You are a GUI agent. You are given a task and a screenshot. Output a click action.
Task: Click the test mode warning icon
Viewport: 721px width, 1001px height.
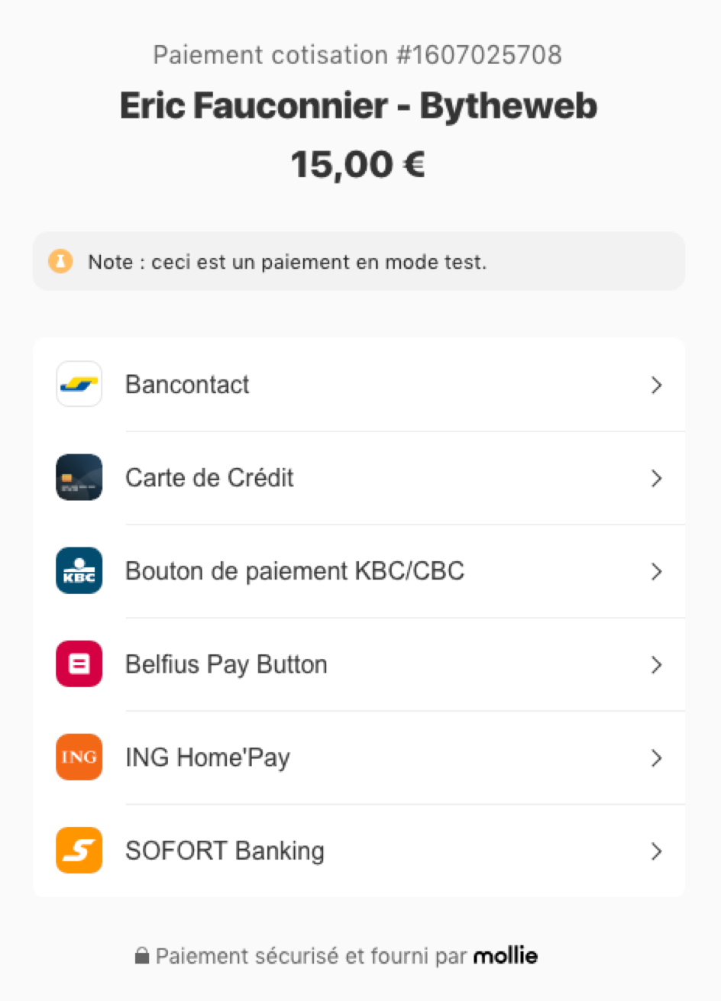coord(60,261)
